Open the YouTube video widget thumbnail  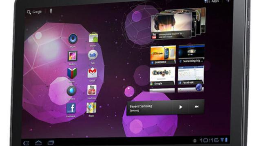[171, 26]
